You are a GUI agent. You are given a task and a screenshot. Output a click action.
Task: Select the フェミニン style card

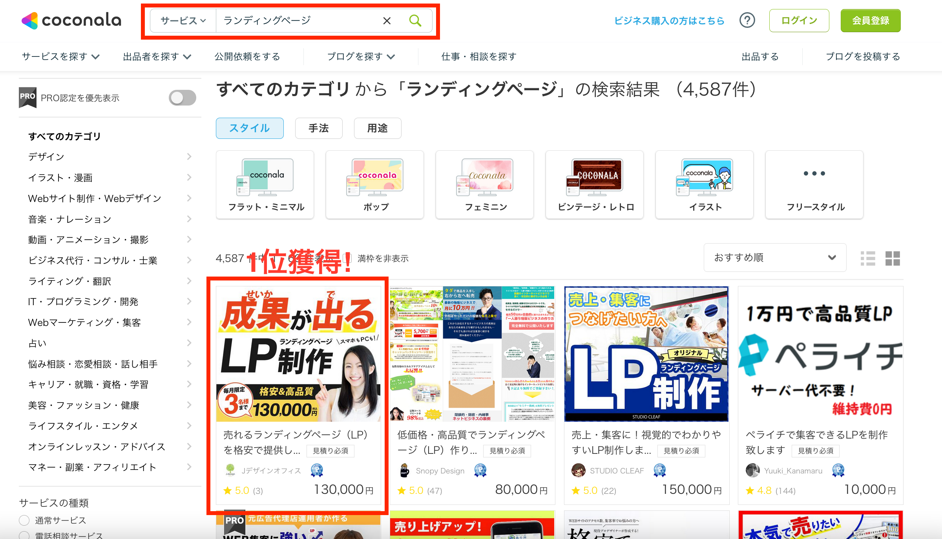point(485,185)
